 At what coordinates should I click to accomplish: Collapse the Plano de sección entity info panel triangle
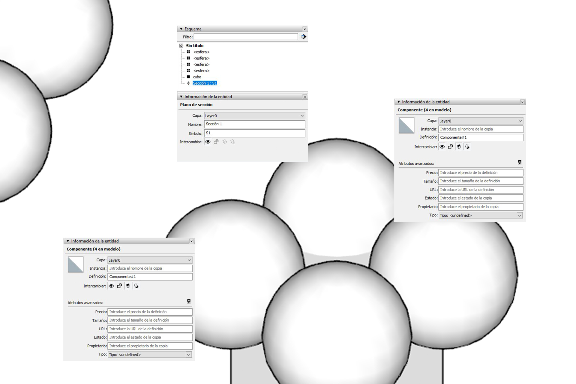[181, 97]
